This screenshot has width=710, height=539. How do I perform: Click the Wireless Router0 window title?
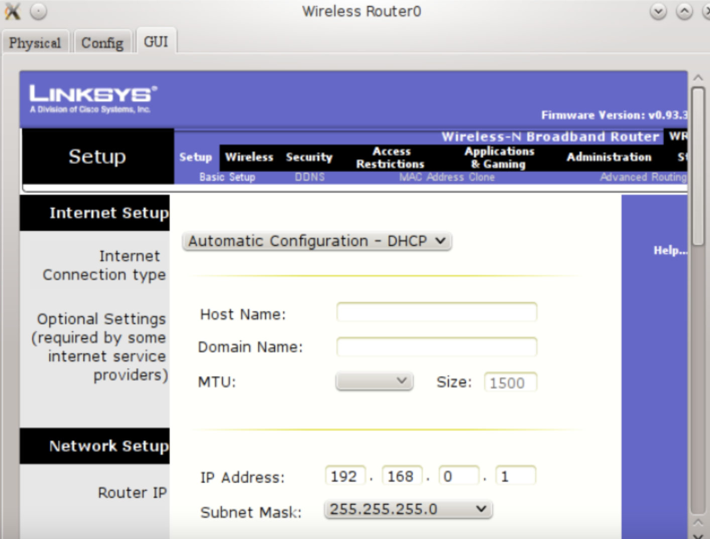tap(362, 11)
